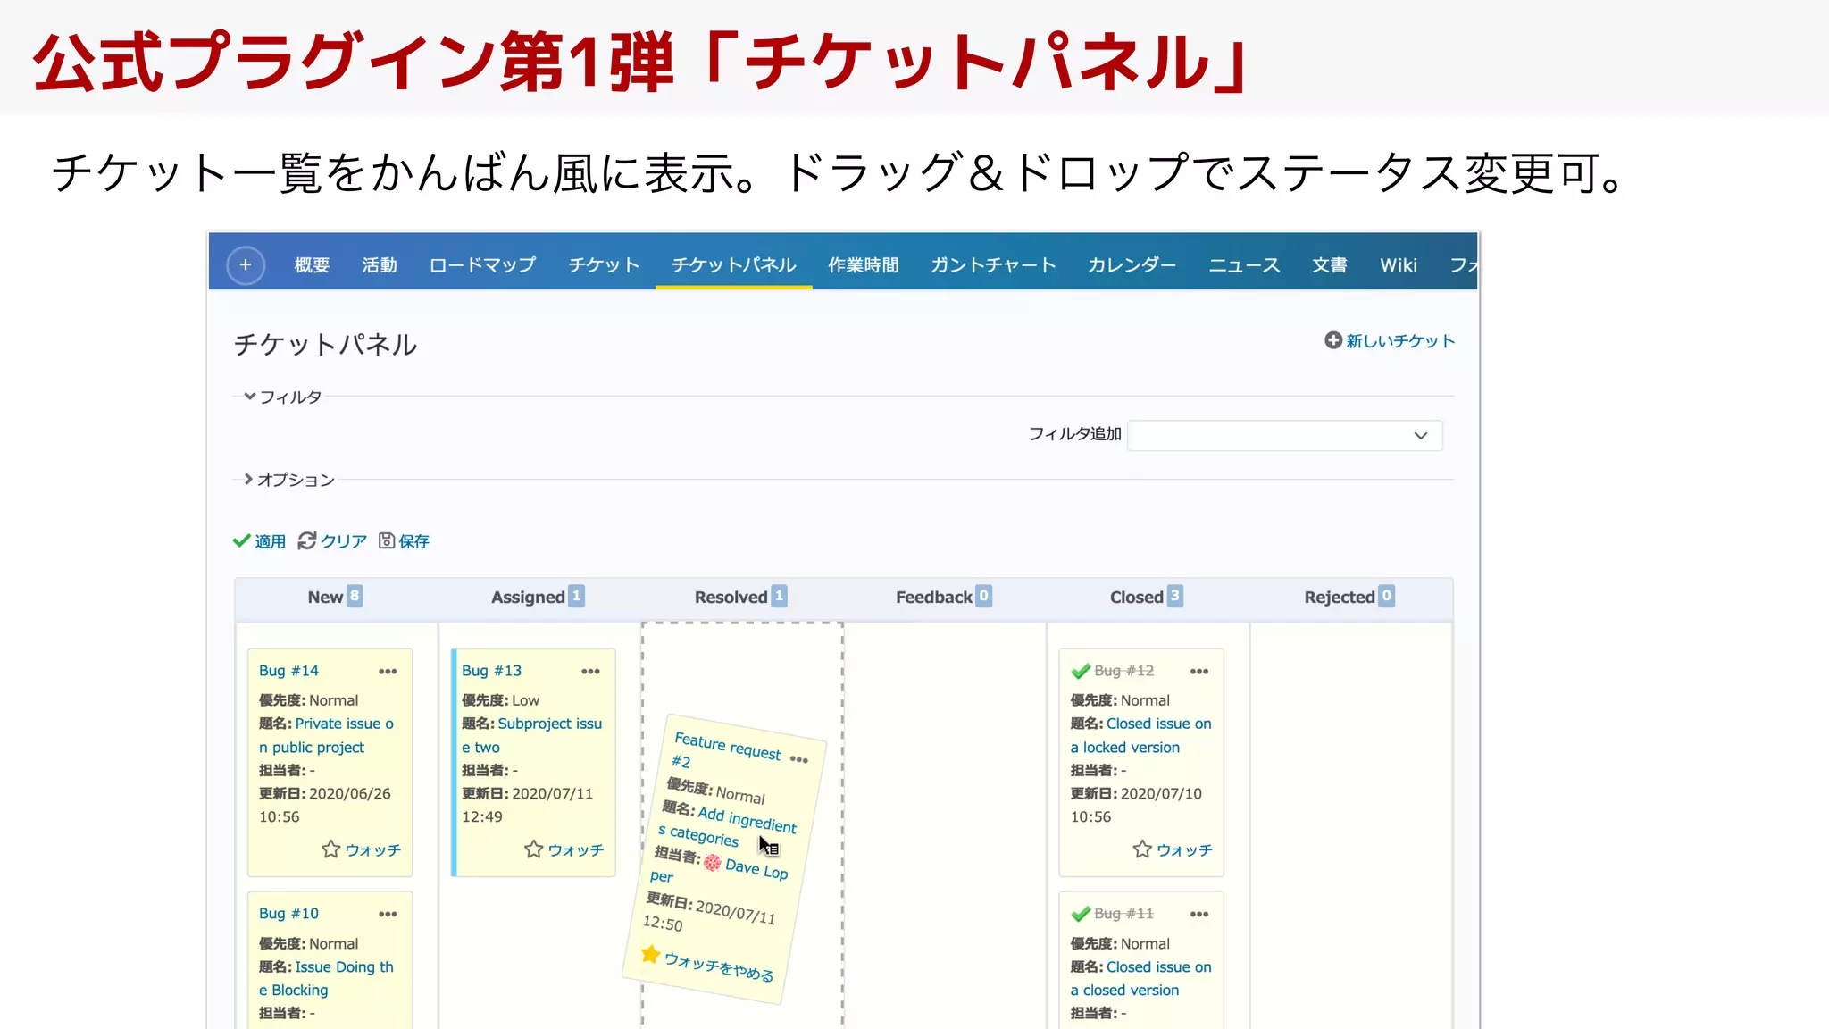Click the クリア reload icon link

tap(332, 541)
